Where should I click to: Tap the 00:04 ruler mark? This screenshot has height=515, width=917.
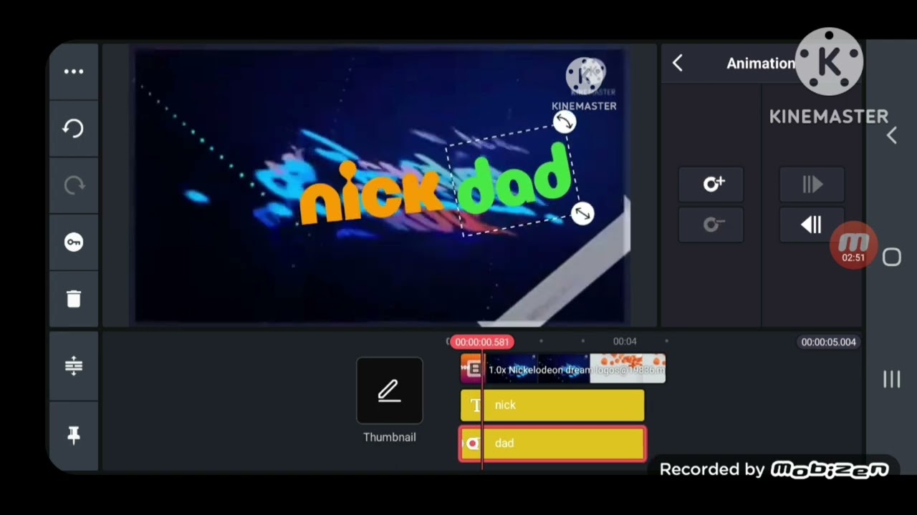pos(625,341)
